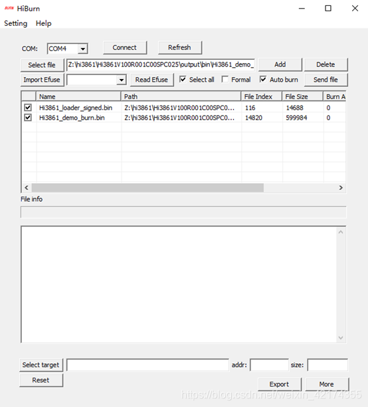Toggle the Auto burn checkbox
The width and height of the screenshot is (368, 407).
click(x=263, y=80)
